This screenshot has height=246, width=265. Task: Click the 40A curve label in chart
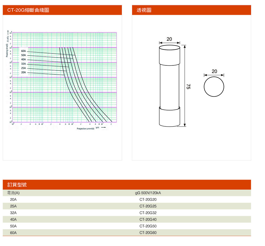pyautogui.click(x=24, y=59)
